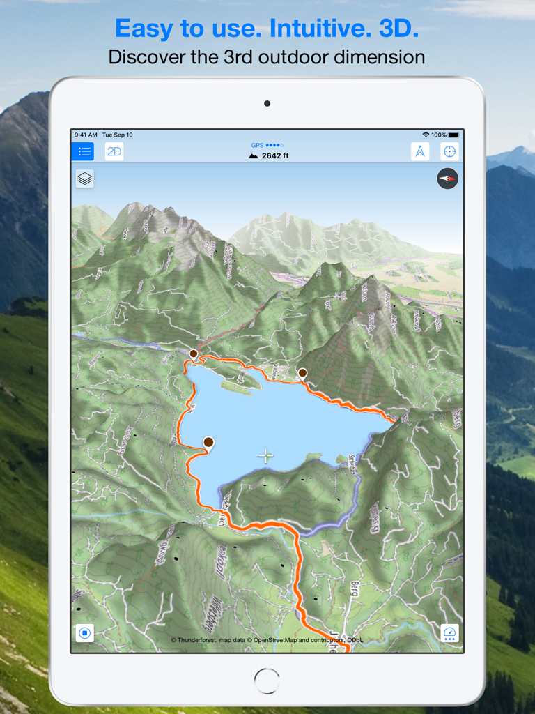Tap the iPad home button

pos(267,681)
